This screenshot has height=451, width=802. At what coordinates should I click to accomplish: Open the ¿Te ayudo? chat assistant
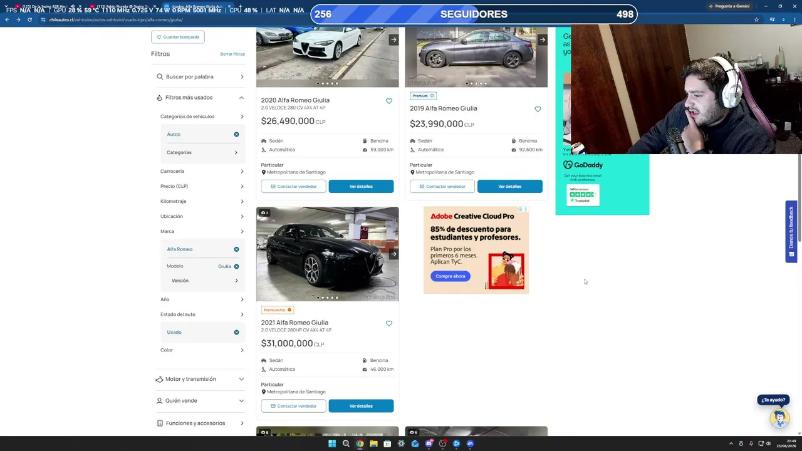(779, 418)
